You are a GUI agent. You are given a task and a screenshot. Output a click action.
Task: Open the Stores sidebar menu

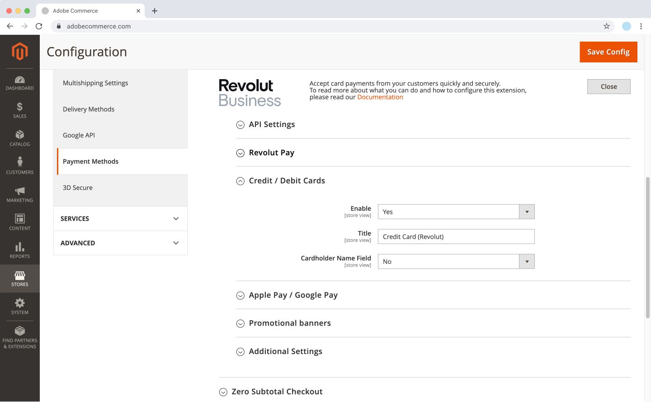[20, 279]
